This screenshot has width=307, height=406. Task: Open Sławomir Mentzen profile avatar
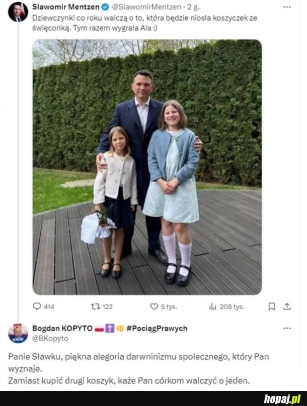click(18, 12)
